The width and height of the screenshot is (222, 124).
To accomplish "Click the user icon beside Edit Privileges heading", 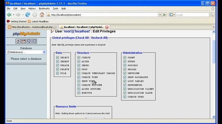I will pyautogui.click(x=52, y=31).
